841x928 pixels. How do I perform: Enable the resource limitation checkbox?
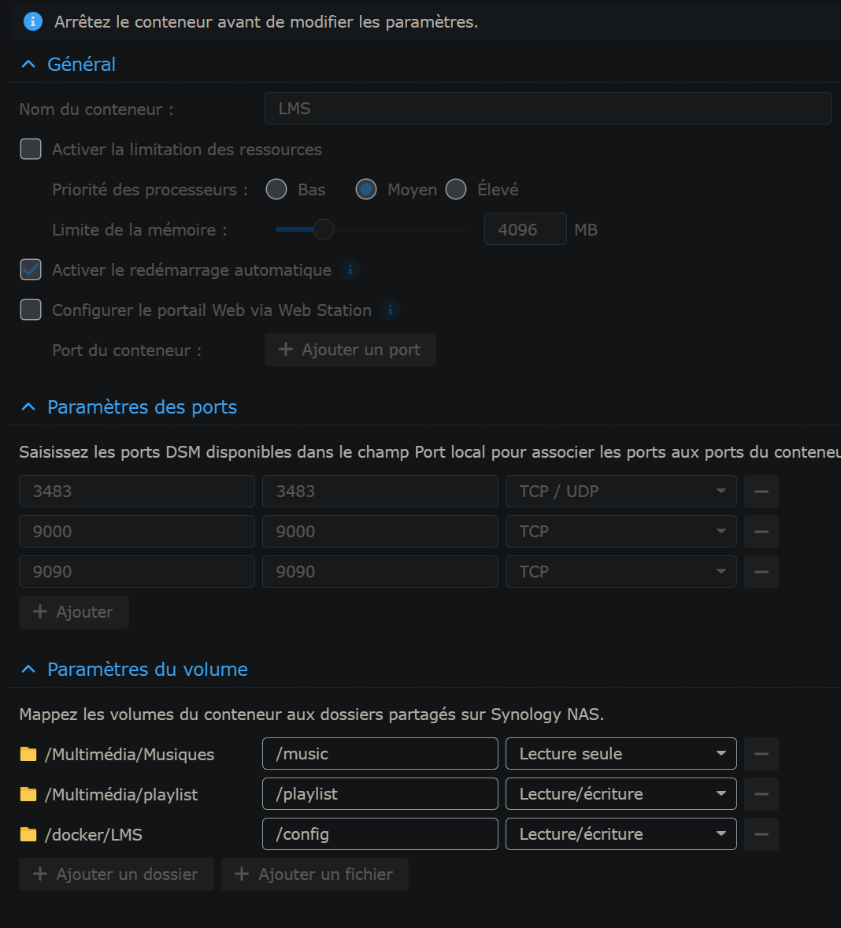pos(31,149)
